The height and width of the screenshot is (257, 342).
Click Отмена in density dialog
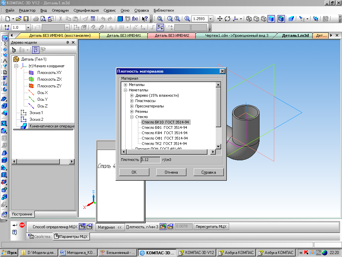pyautogui.click(x=171, y=172)
